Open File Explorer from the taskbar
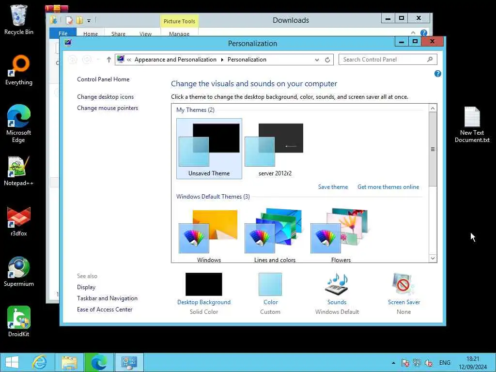496x372 pixels. pos(69,362)
